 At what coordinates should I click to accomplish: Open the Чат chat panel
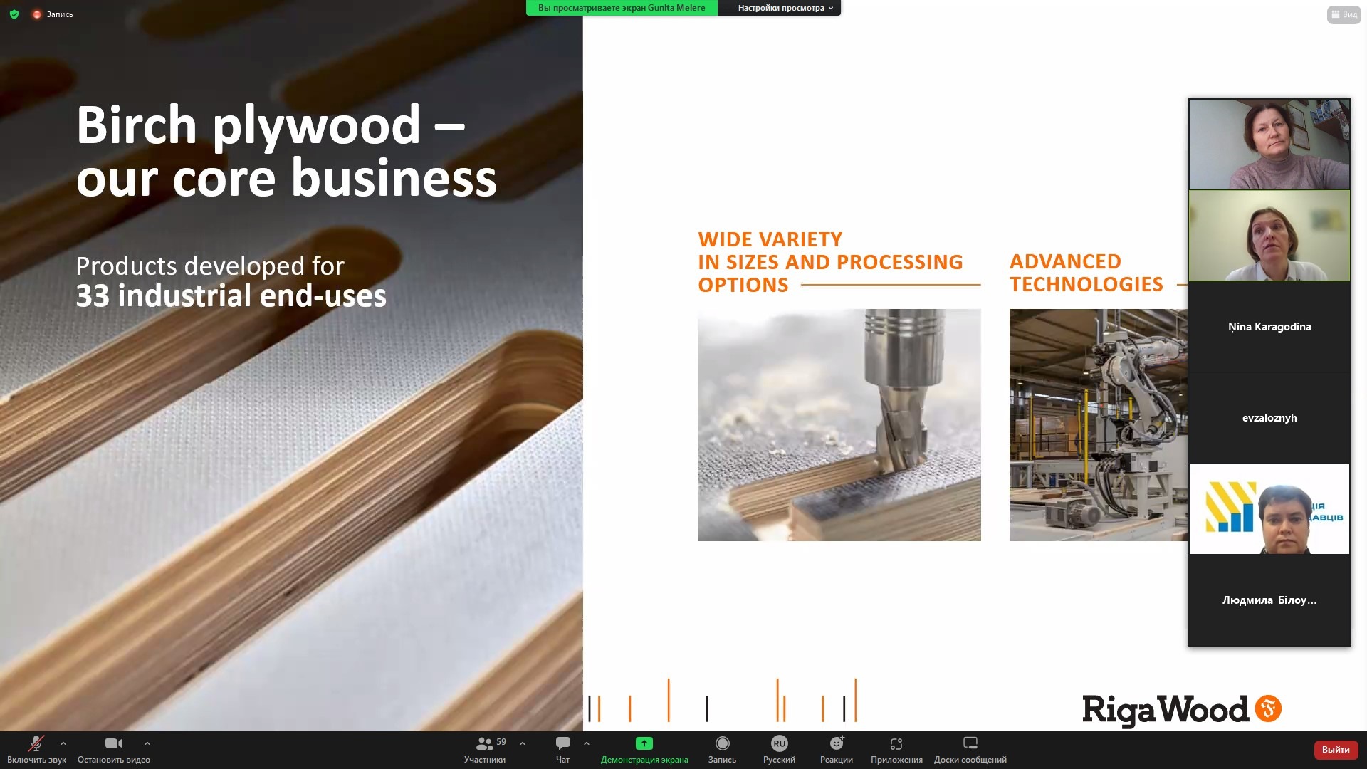[x=562, y=744]
